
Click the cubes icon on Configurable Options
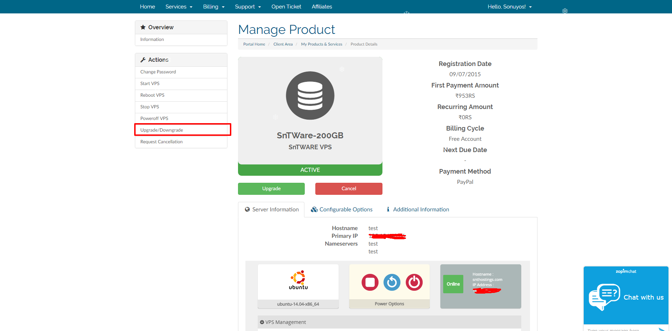pyautogui.click(x=314, y=209)
